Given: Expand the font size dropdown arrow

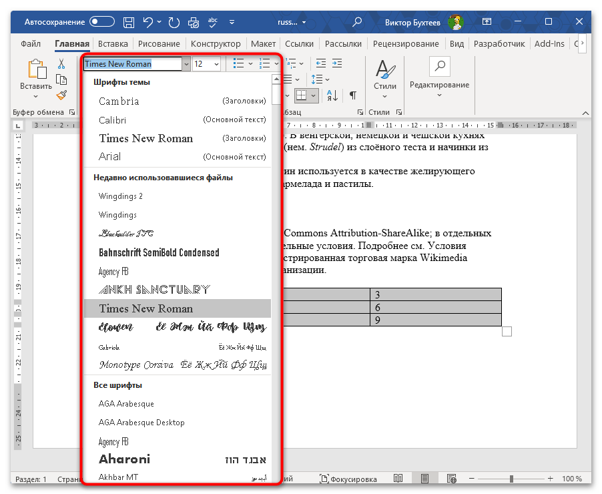Looking at the screenshot, I should pyautogui.click(x=216, y=64).
